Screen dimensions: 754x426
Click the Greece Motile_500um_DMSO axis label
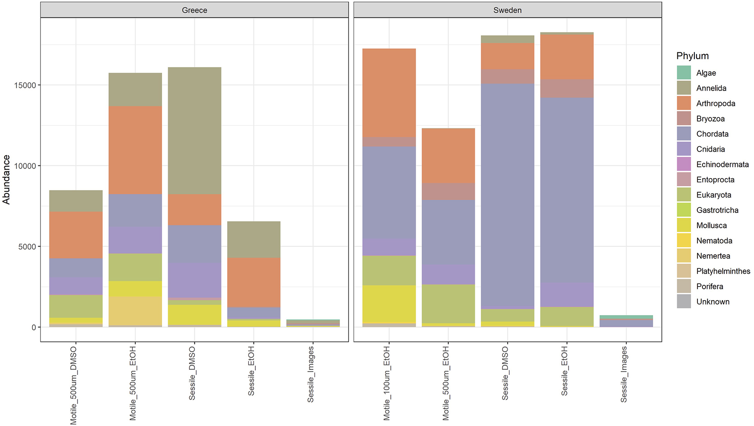click(x=74, y=385)
